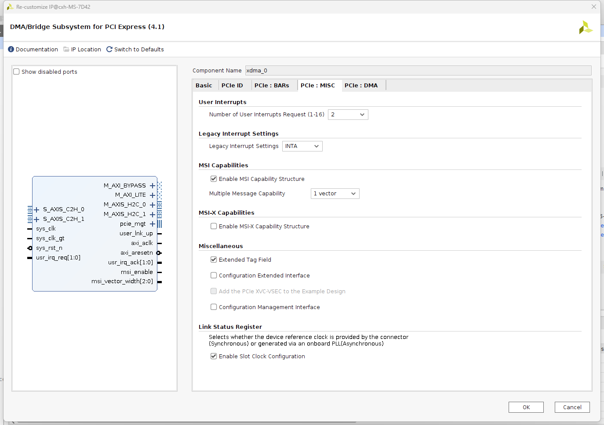Switch to the Basic tab
604x425 pixels.
click(204, 85)
